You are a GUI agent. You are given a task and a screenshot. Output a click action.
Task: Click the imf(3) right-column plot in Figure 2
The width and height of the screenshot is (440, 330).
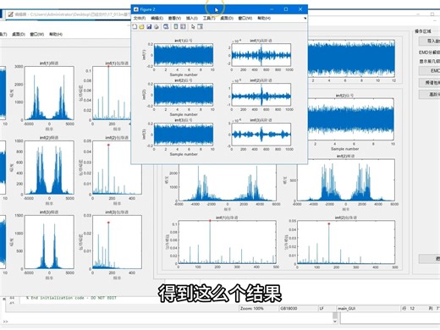click(x=261, y=135)
